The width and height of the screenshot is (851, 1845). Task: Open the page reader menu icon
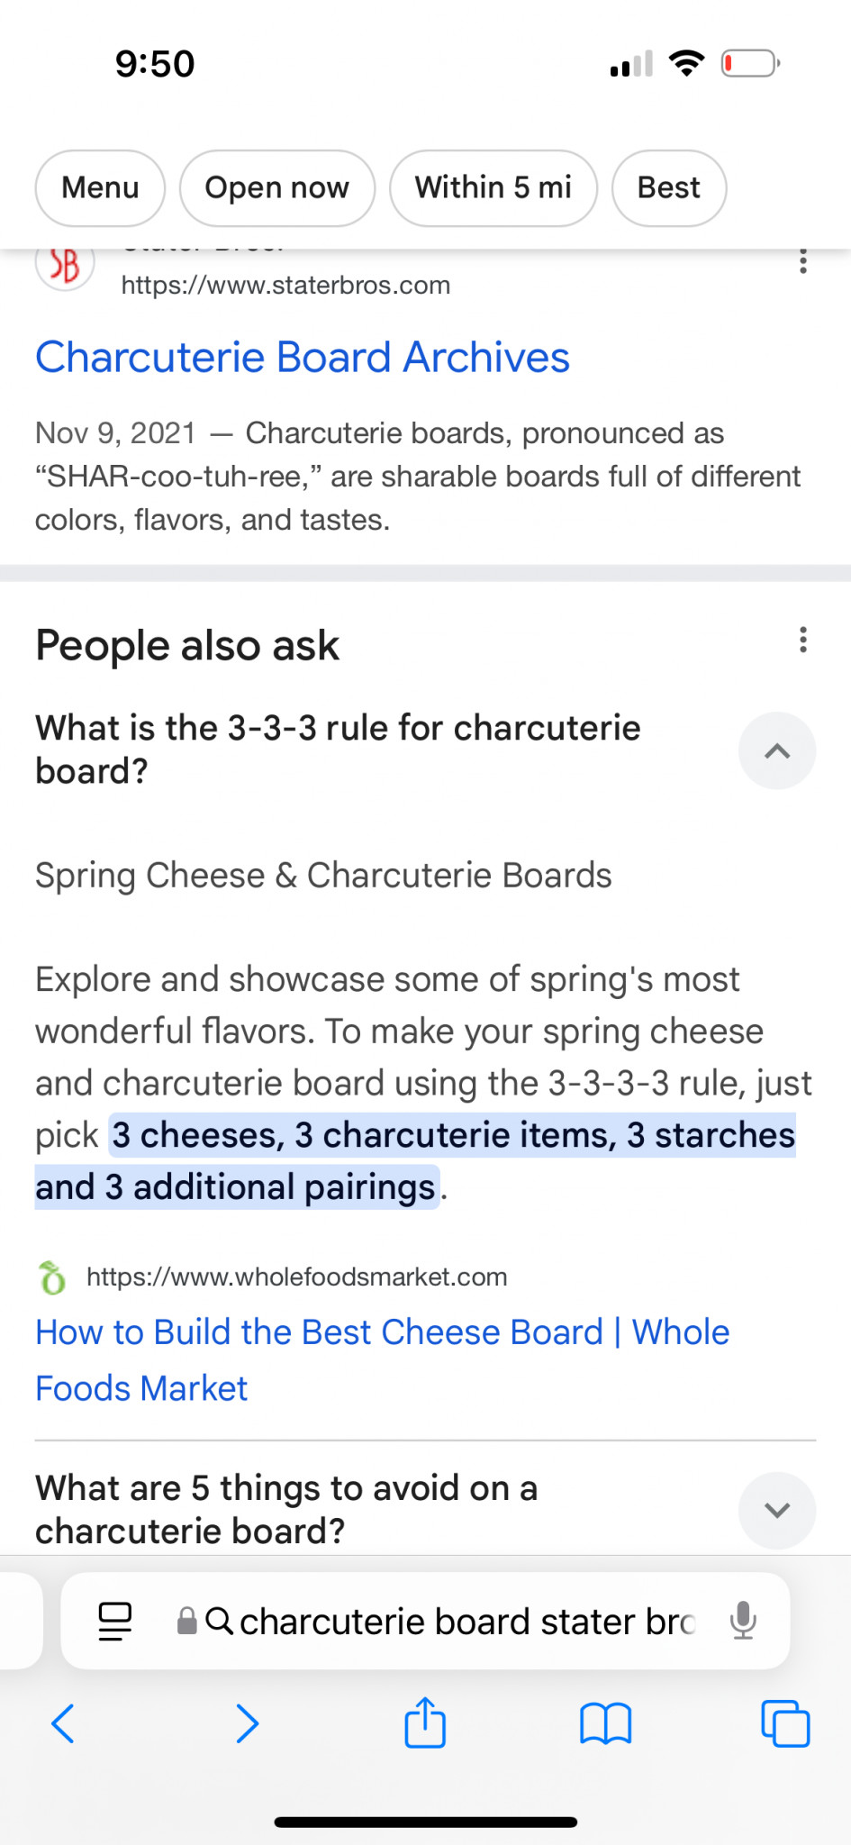(x=114, y=1621)
